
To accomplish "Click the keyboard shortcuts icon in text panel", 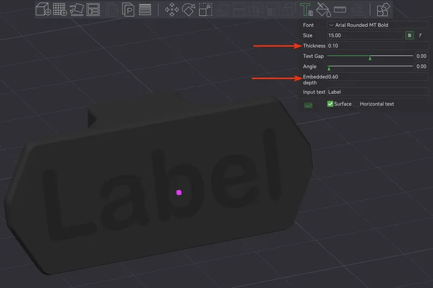I will 308,105.
